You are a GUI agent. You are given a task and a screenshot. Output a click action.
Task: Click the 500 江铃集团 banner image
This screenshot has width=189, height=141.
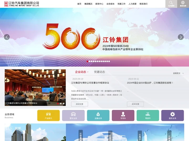tap(94, 37)
